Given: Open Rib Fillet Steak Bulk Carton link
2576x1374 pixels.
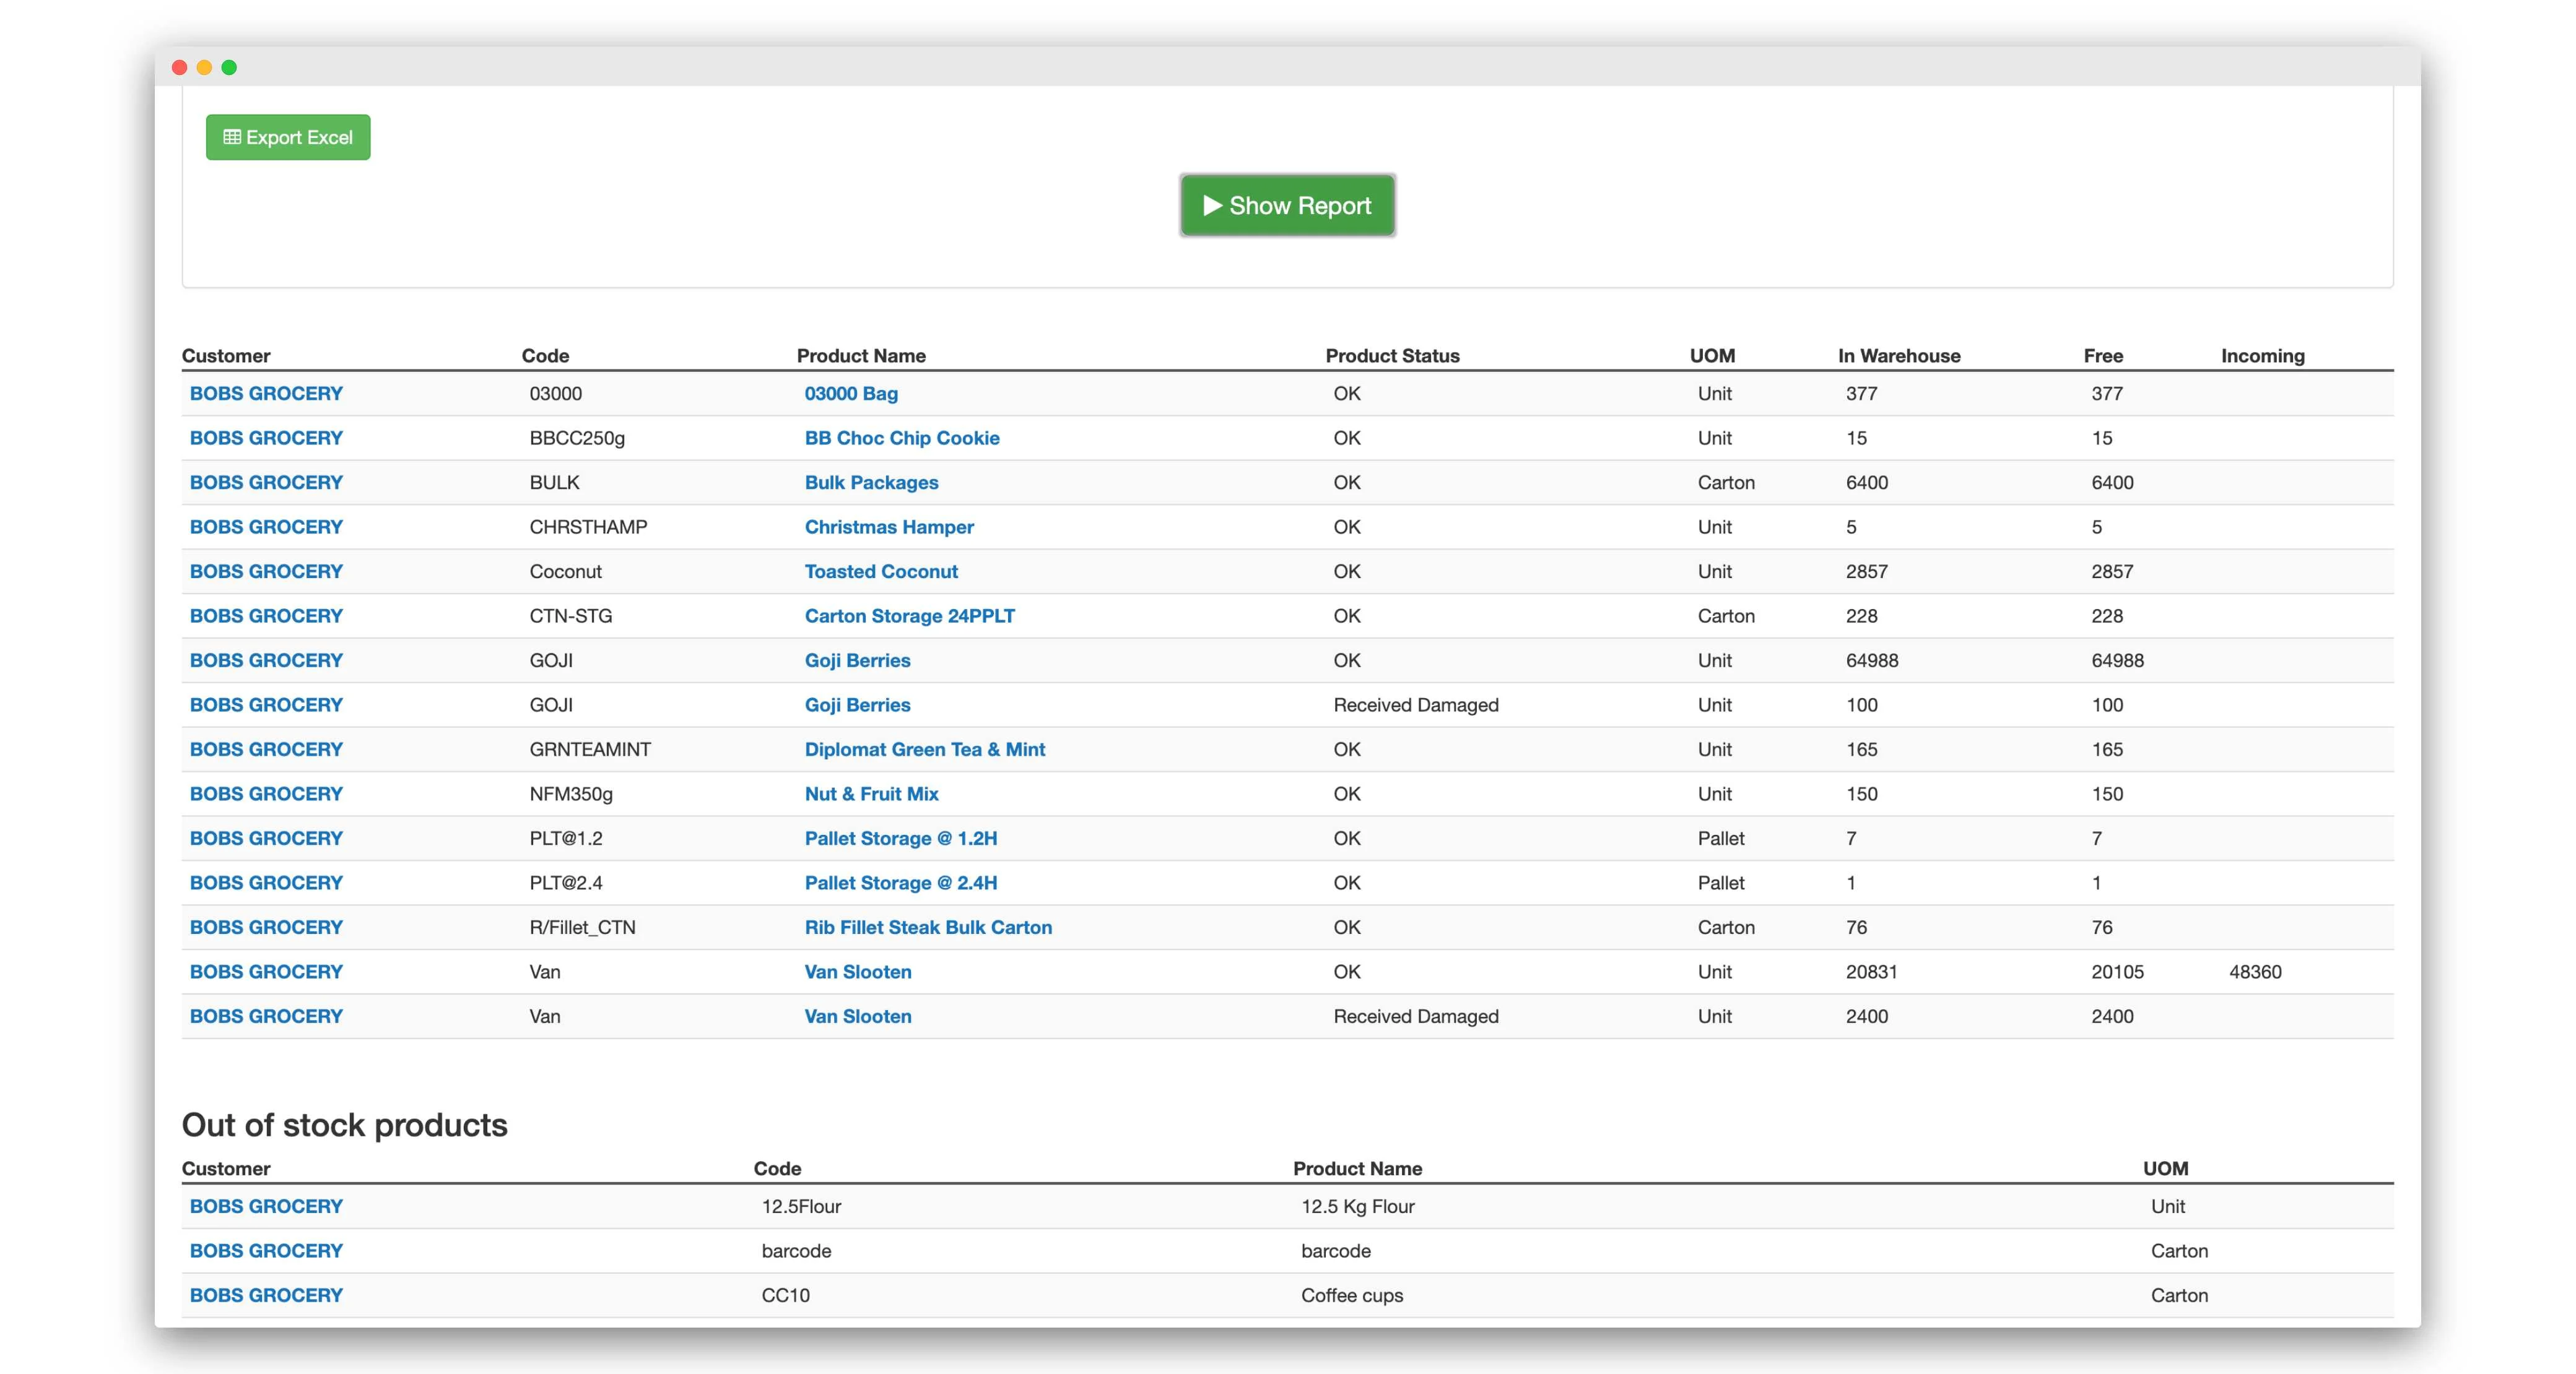Looking at the screenshot, I should coord(928,927).
